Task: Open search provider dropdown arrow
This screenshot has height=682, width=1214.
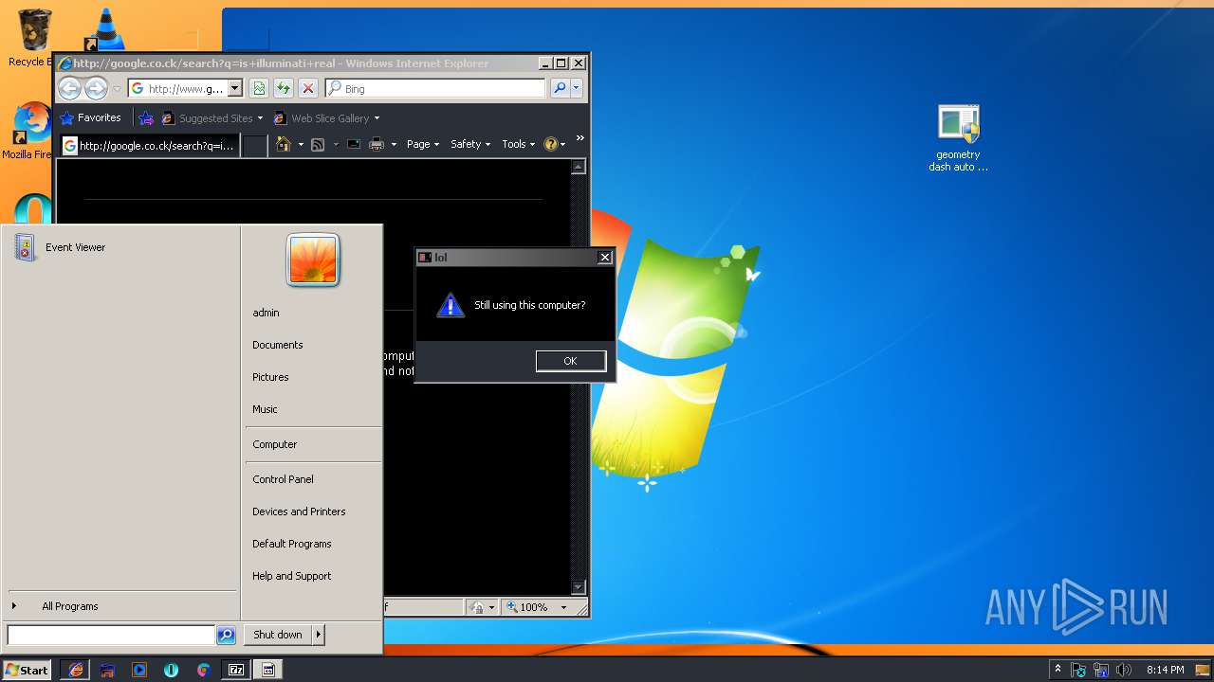Action: 576,88
